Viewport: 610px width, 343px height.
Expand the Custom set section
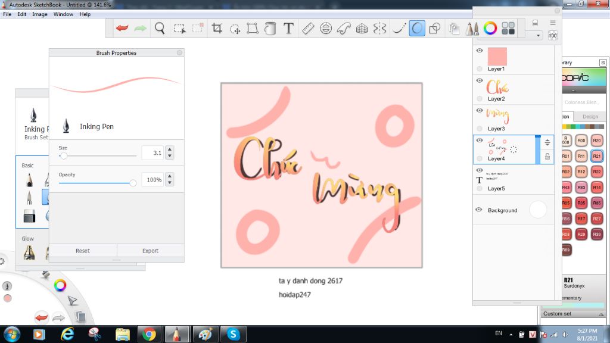point(601,314)
